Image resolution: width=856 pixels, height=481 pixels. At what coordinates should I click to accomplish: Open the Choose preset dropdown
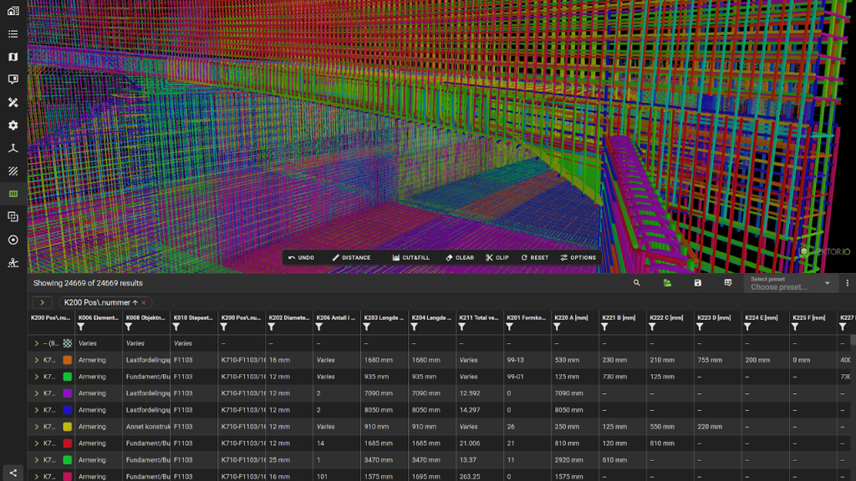click(790, 284)
